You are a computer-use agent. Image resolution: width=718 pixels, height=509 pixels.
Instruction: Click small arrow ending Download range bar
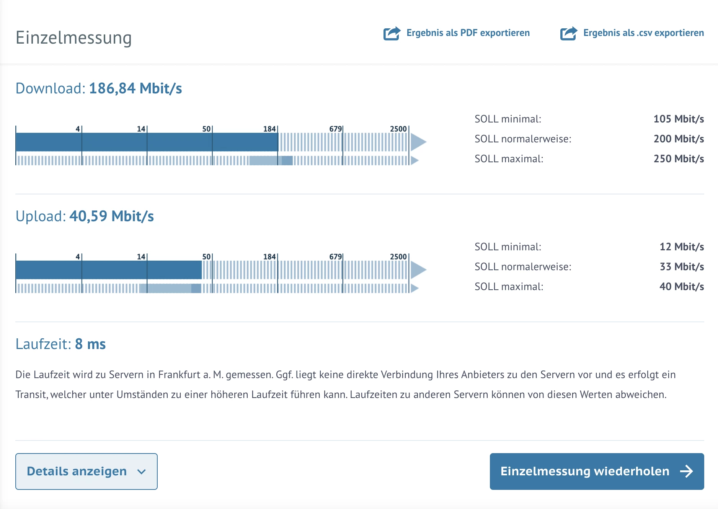click(414, 160)
